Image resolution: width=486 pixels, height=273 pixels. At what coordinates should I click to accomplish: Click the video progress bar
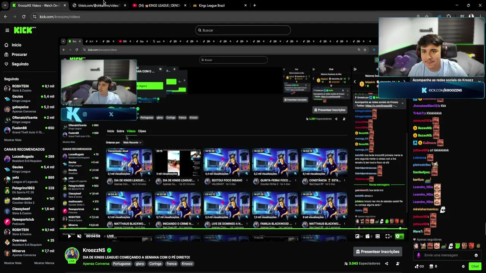tap(233, 229)
